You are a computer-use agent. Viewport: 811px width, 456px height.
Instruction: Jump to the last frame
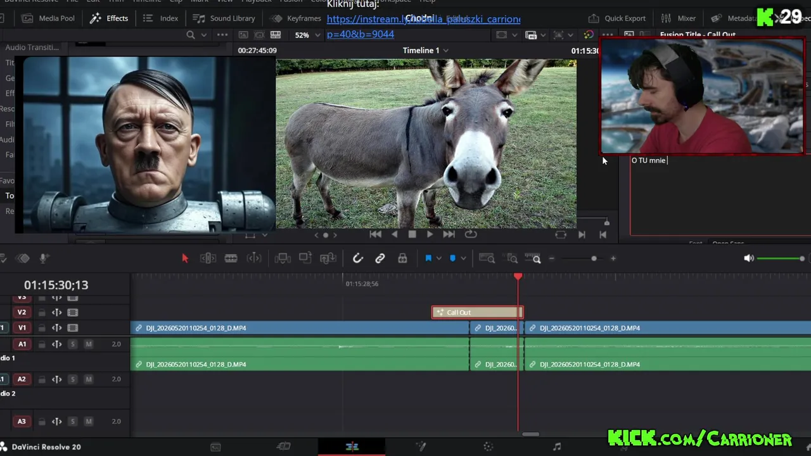(x=449, y=234)
